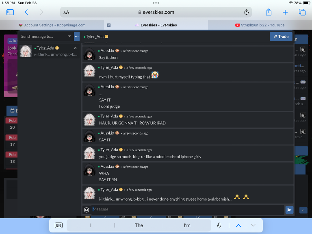Switch to the Account Settings KpopVisage tab
The height and width of the screenshot is (234, 312).
point(52,25)
